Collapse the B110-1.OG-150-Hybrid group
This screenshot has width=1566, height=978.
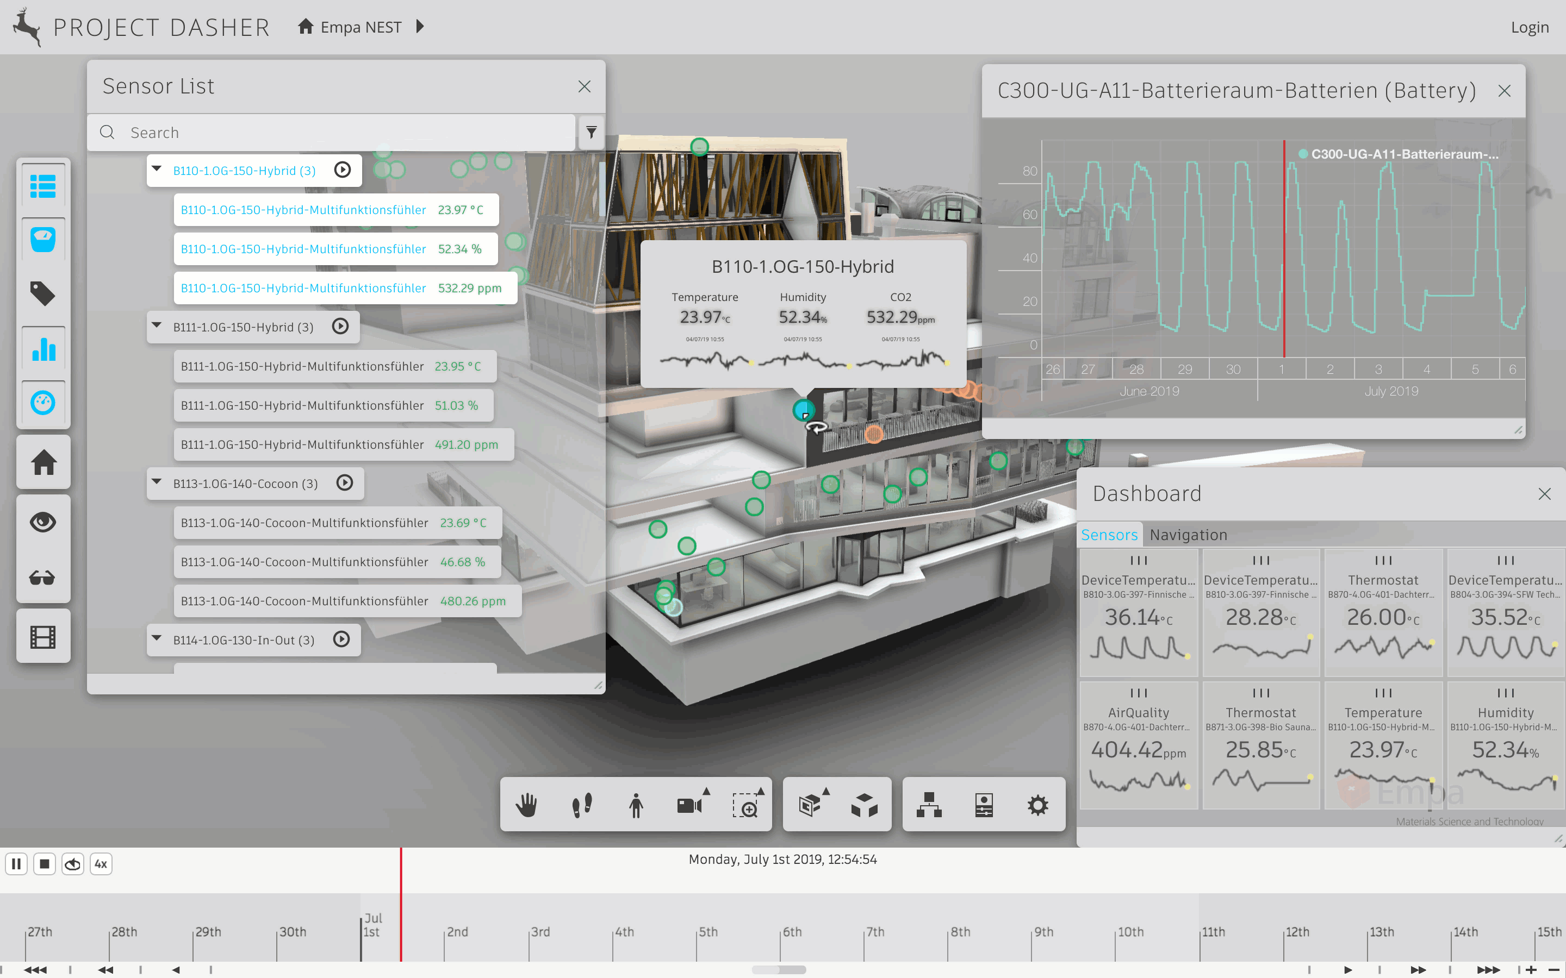tap(157, 170)
